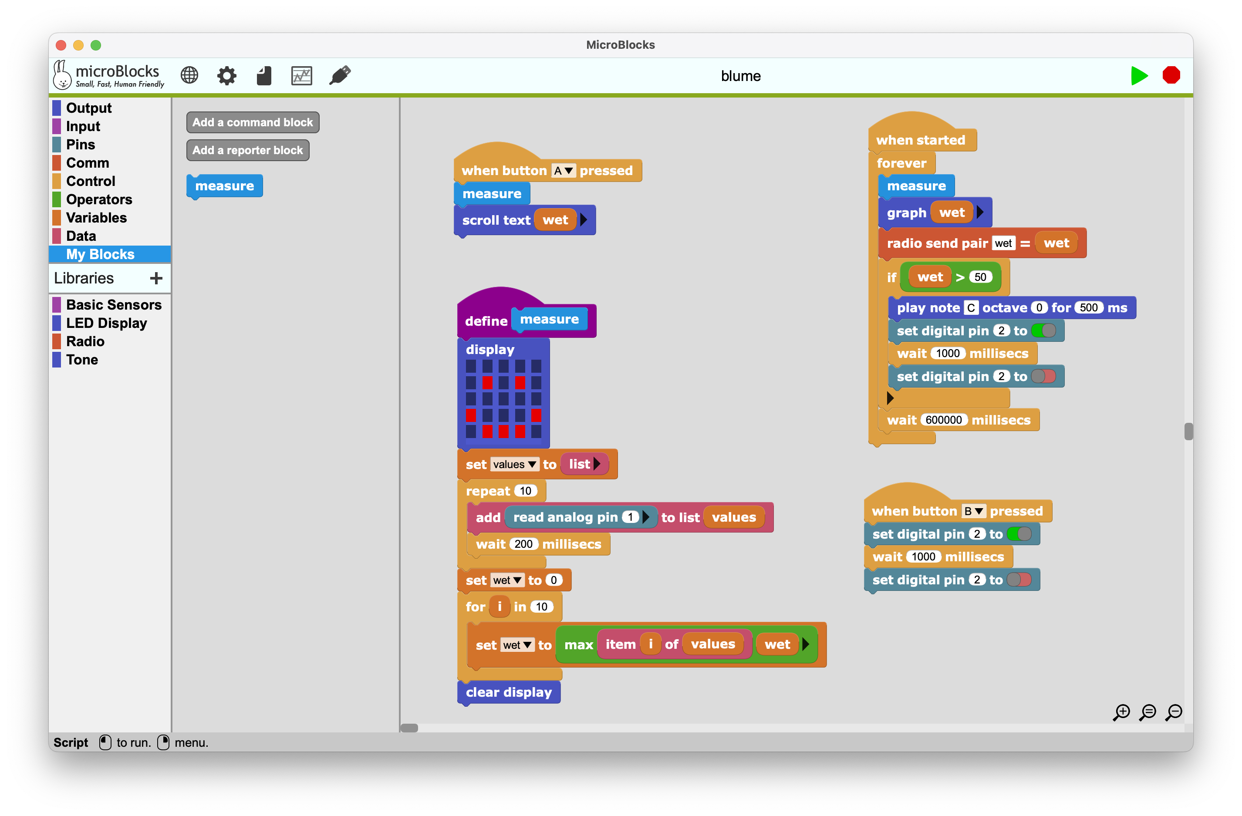Click the globe language icon
1242x816 pixels.
tap(189, 76)
